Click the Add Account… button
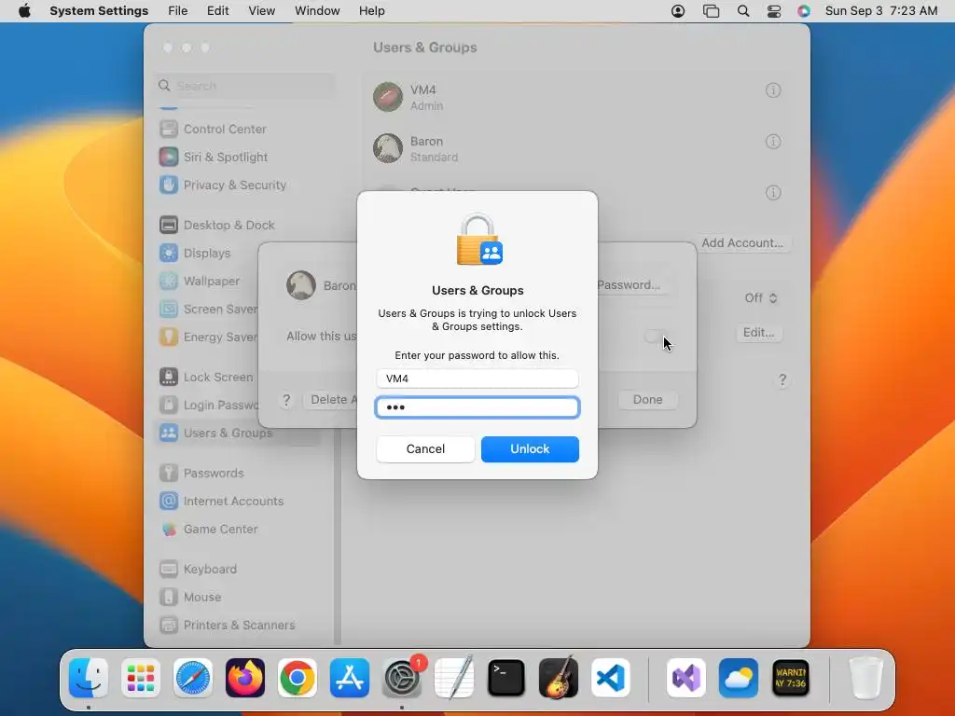The image size is (955, 716). 742,243
